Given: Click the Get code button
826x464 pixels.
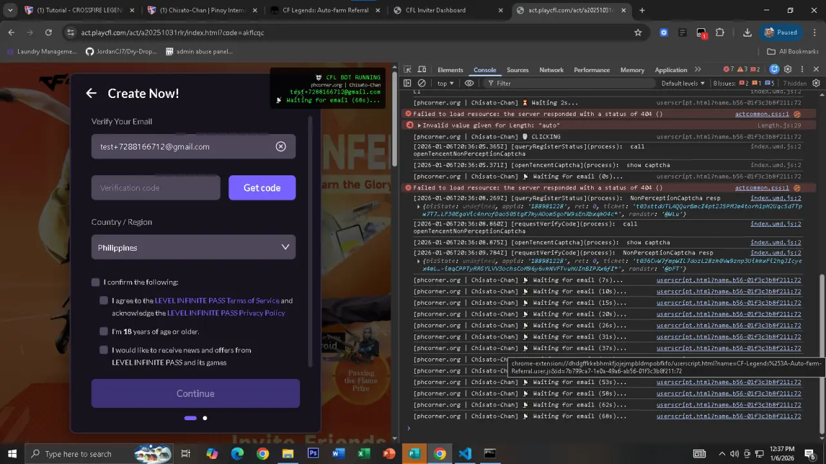Looking at the screenshot, I should click(x=262, y=188).
